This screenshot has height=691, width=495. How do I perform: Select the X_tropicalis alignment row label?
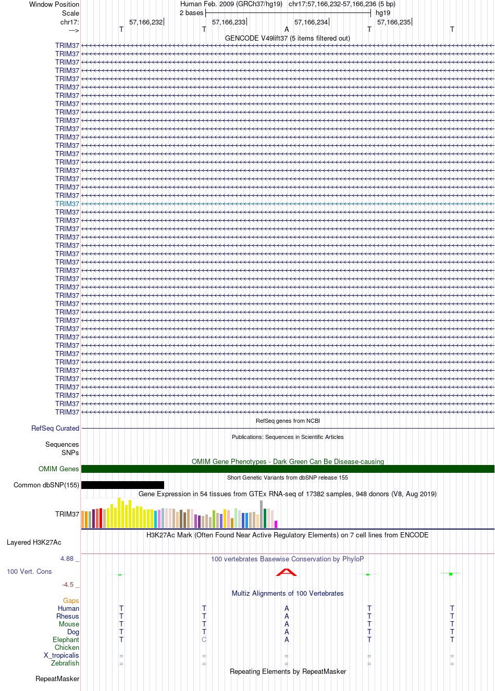tap(61, 655)
